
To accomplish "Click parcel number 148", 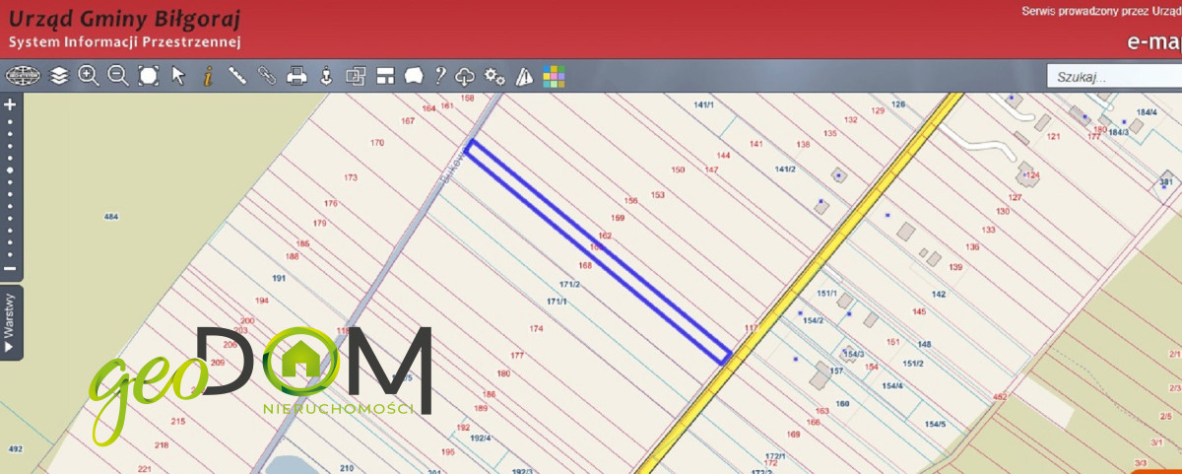I will (x=924, y=344).
